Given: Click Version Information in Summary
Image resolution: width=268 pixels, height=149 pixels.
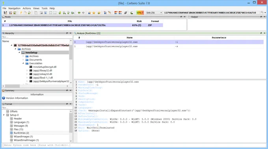Looking at the screenshot, I should click(x=17, y=98).
